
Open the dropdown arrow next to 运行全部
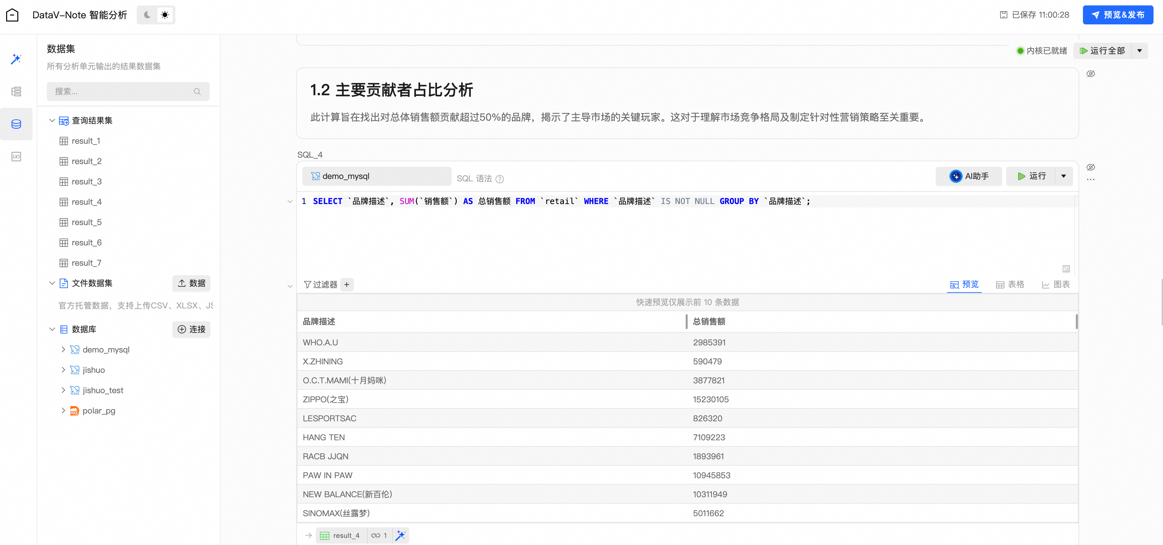coord(1140,51)
